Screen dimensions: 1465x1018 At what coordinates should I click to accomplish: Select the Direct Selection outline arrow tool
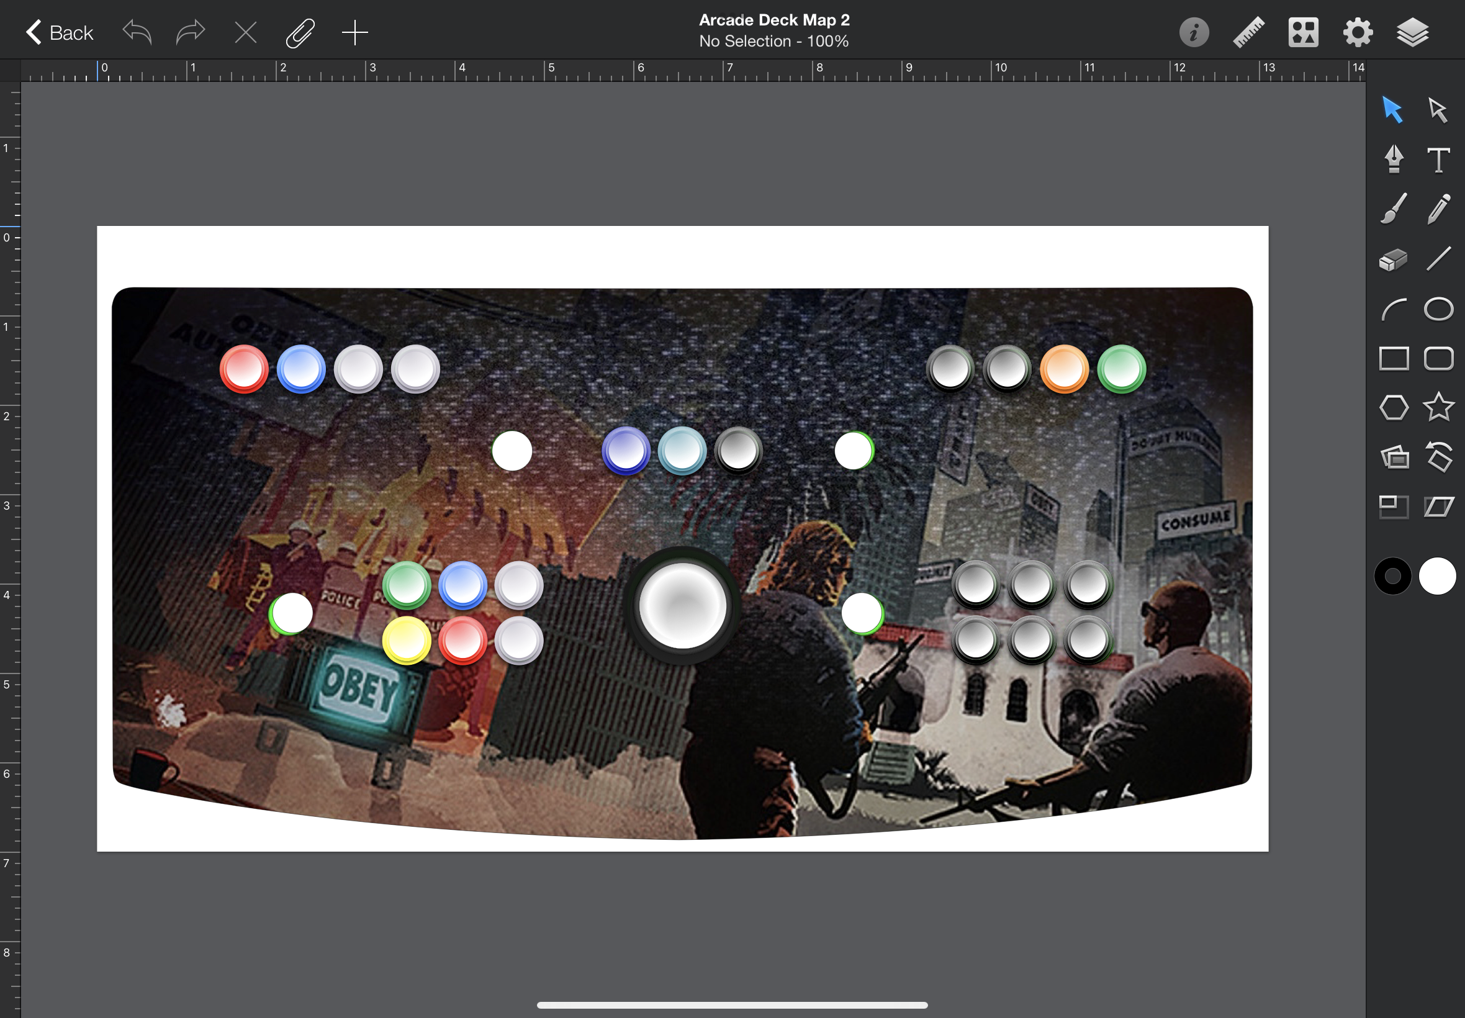click(x=1438, y=110)
